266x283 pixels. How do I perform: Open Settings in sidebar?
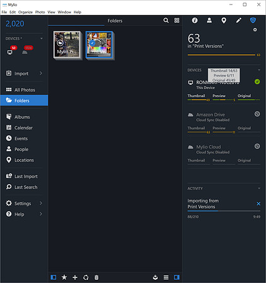click(x=24, y=203)
